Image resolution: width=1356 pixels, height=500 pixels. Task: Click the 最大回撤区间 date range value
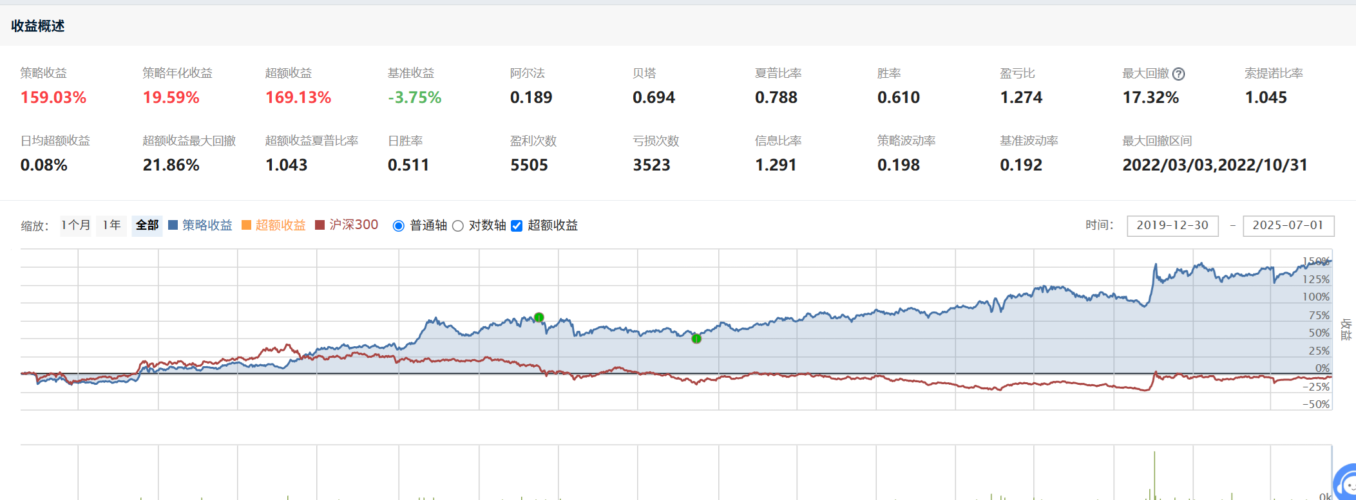(1214, 165)
